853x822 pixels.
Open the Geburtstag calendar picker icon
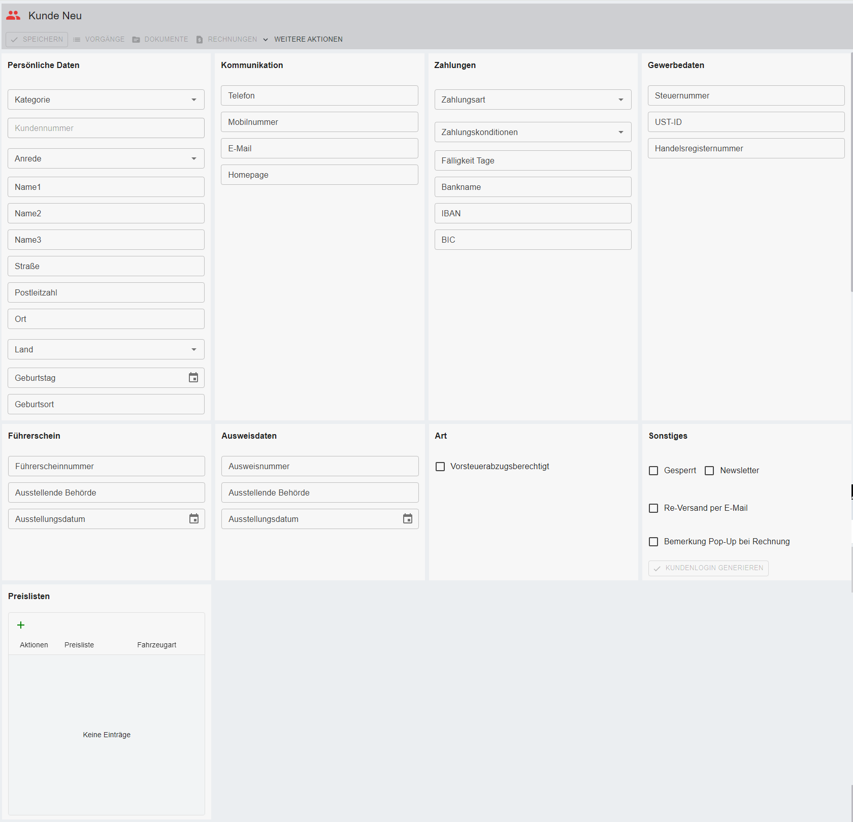click(x=193, y=378)
